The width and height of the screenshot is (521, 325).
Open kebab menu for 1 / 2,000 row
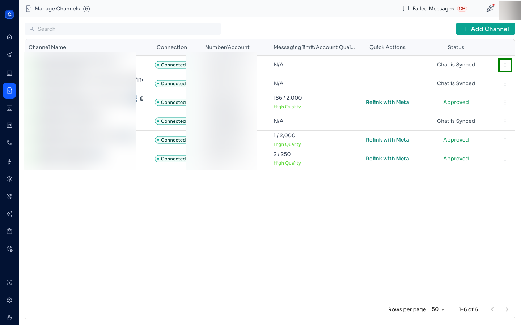[505, 140]
